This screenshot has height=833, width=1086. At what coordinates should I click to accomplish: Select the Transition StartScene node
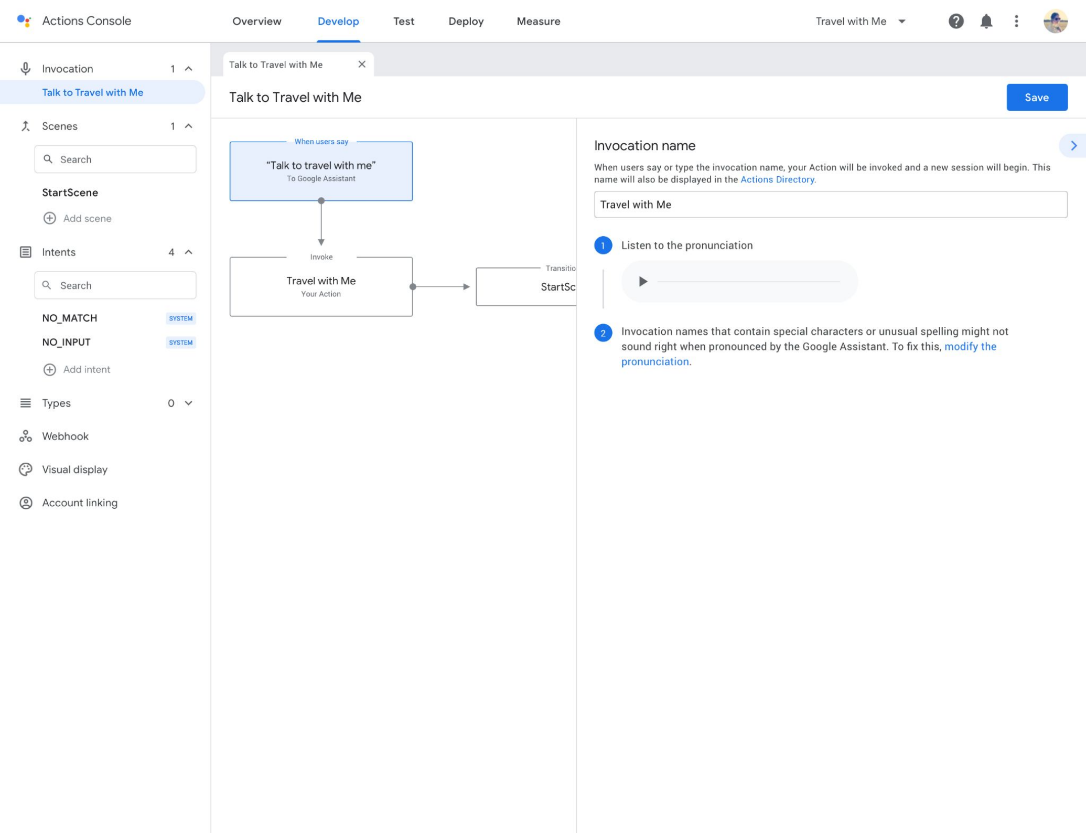pos(525,286)
